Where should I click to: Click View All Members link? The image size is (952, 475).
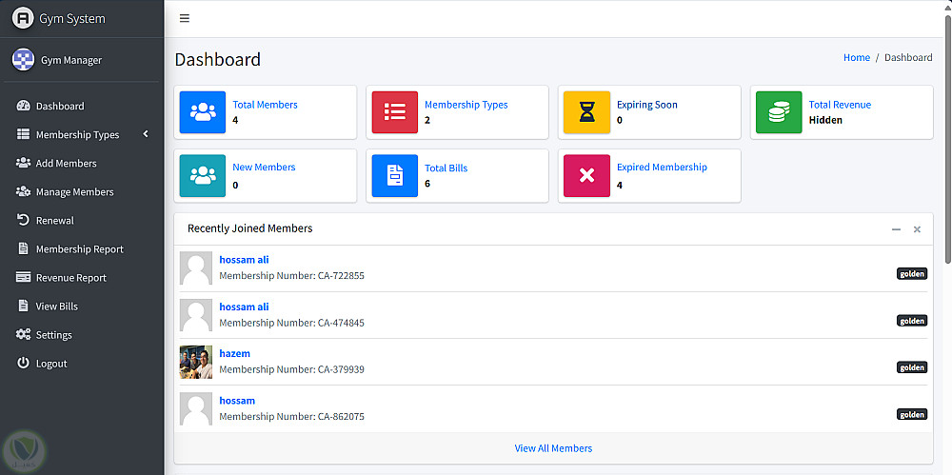coord(553,448)
